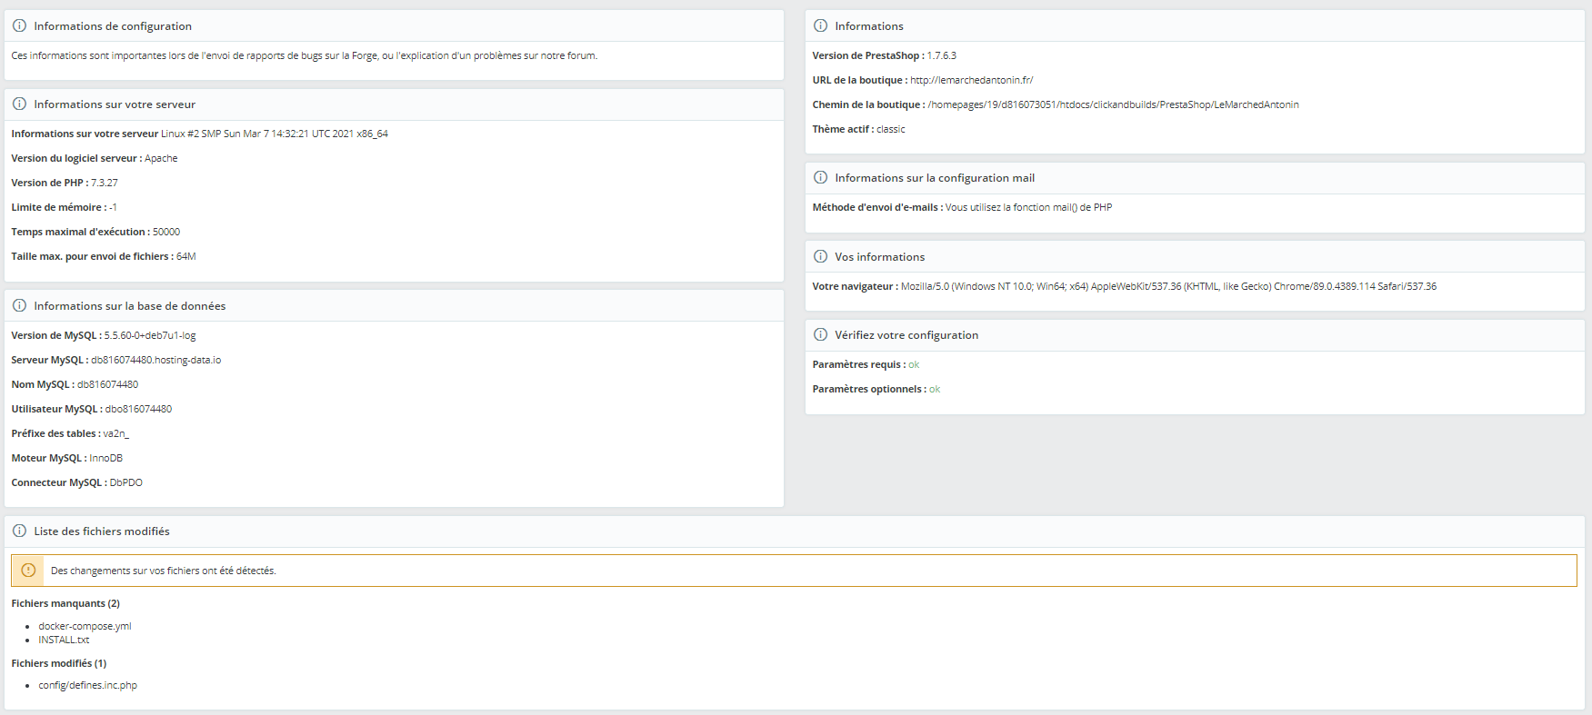Select the docker-compose.yml missing file entry

pyautogui.click(x=85, y=626)
